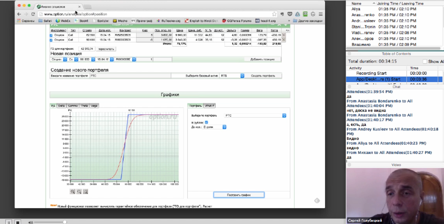Reload the page with the browser refresh icon

(33, 14)
